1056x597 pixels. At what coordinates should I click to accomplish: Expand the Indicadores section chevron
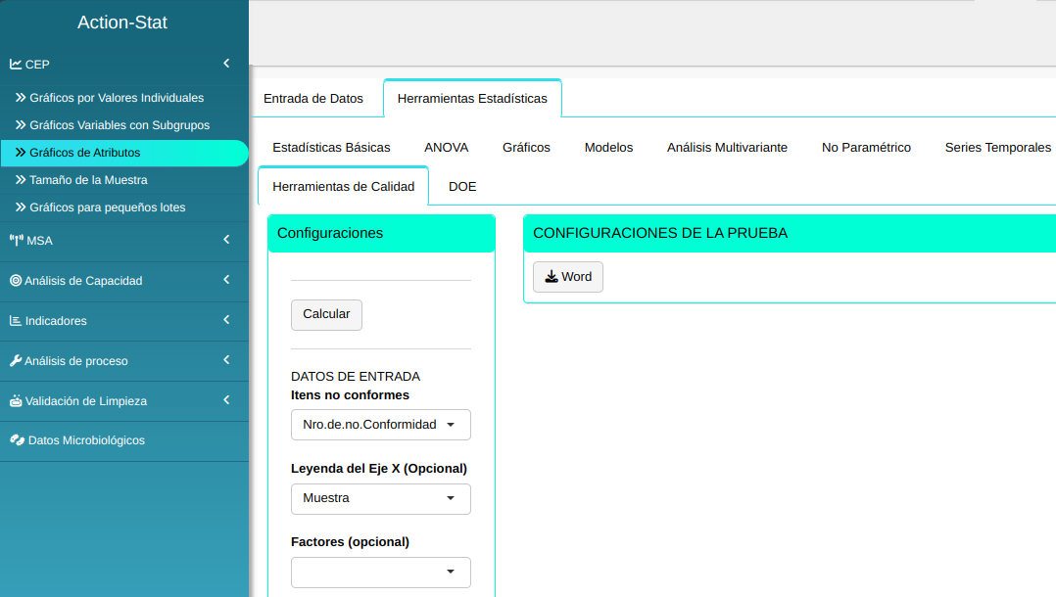click(226, 320)
